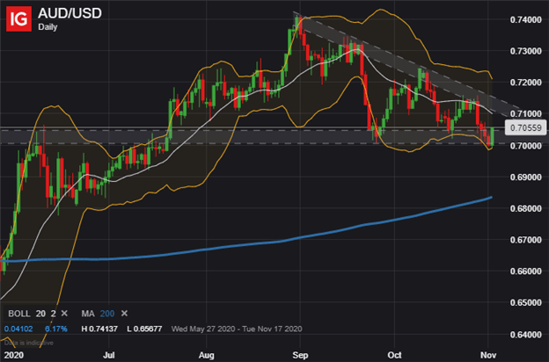
Task: Click the 2020 label on time axis
Action: [x=14, y=355]
